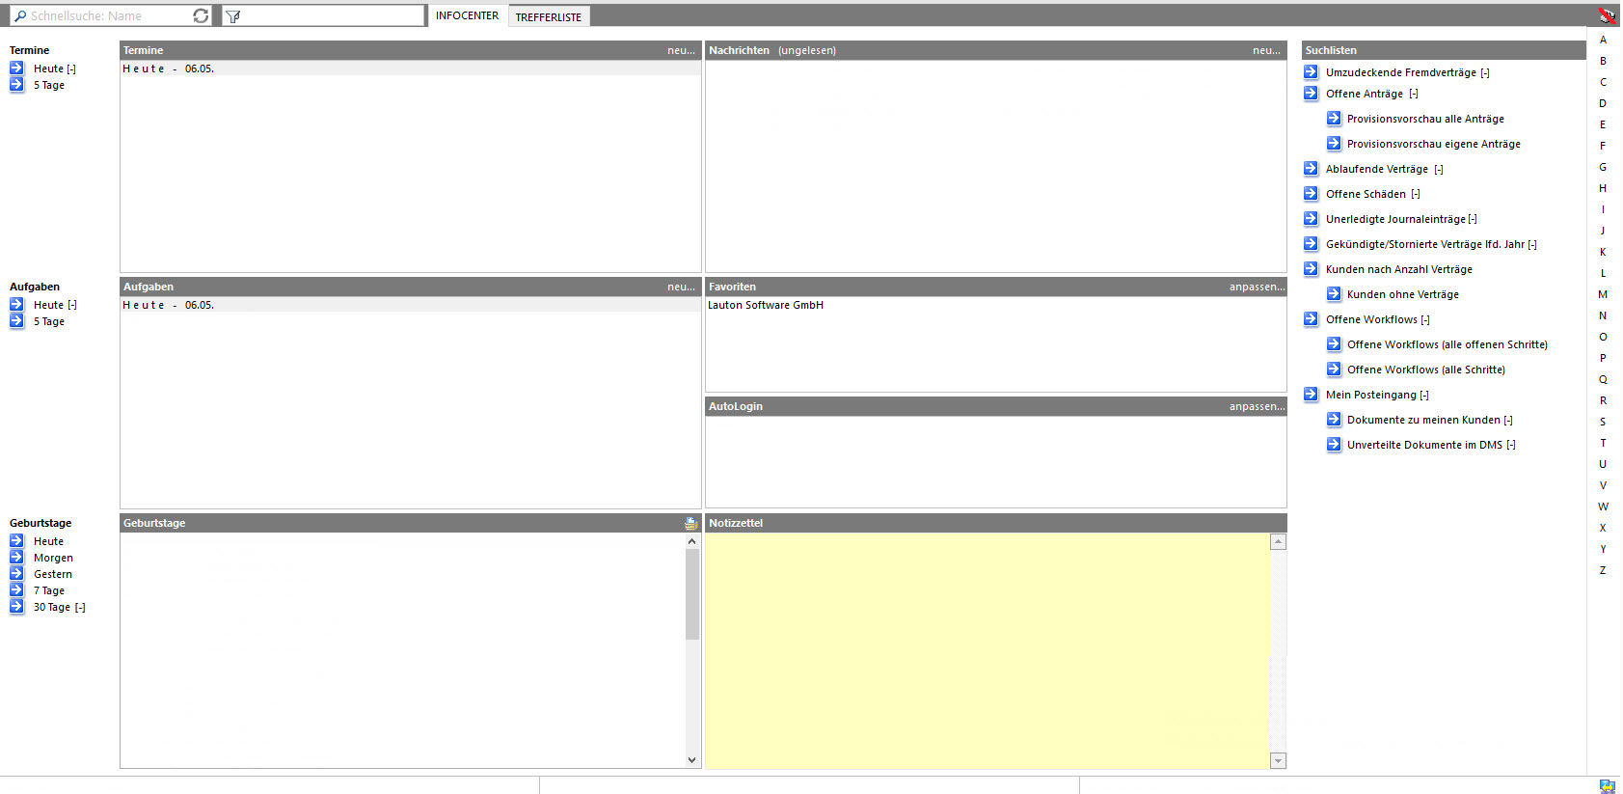Click arrow icon beside Offene Schäden

click(x=1311, y=194)
